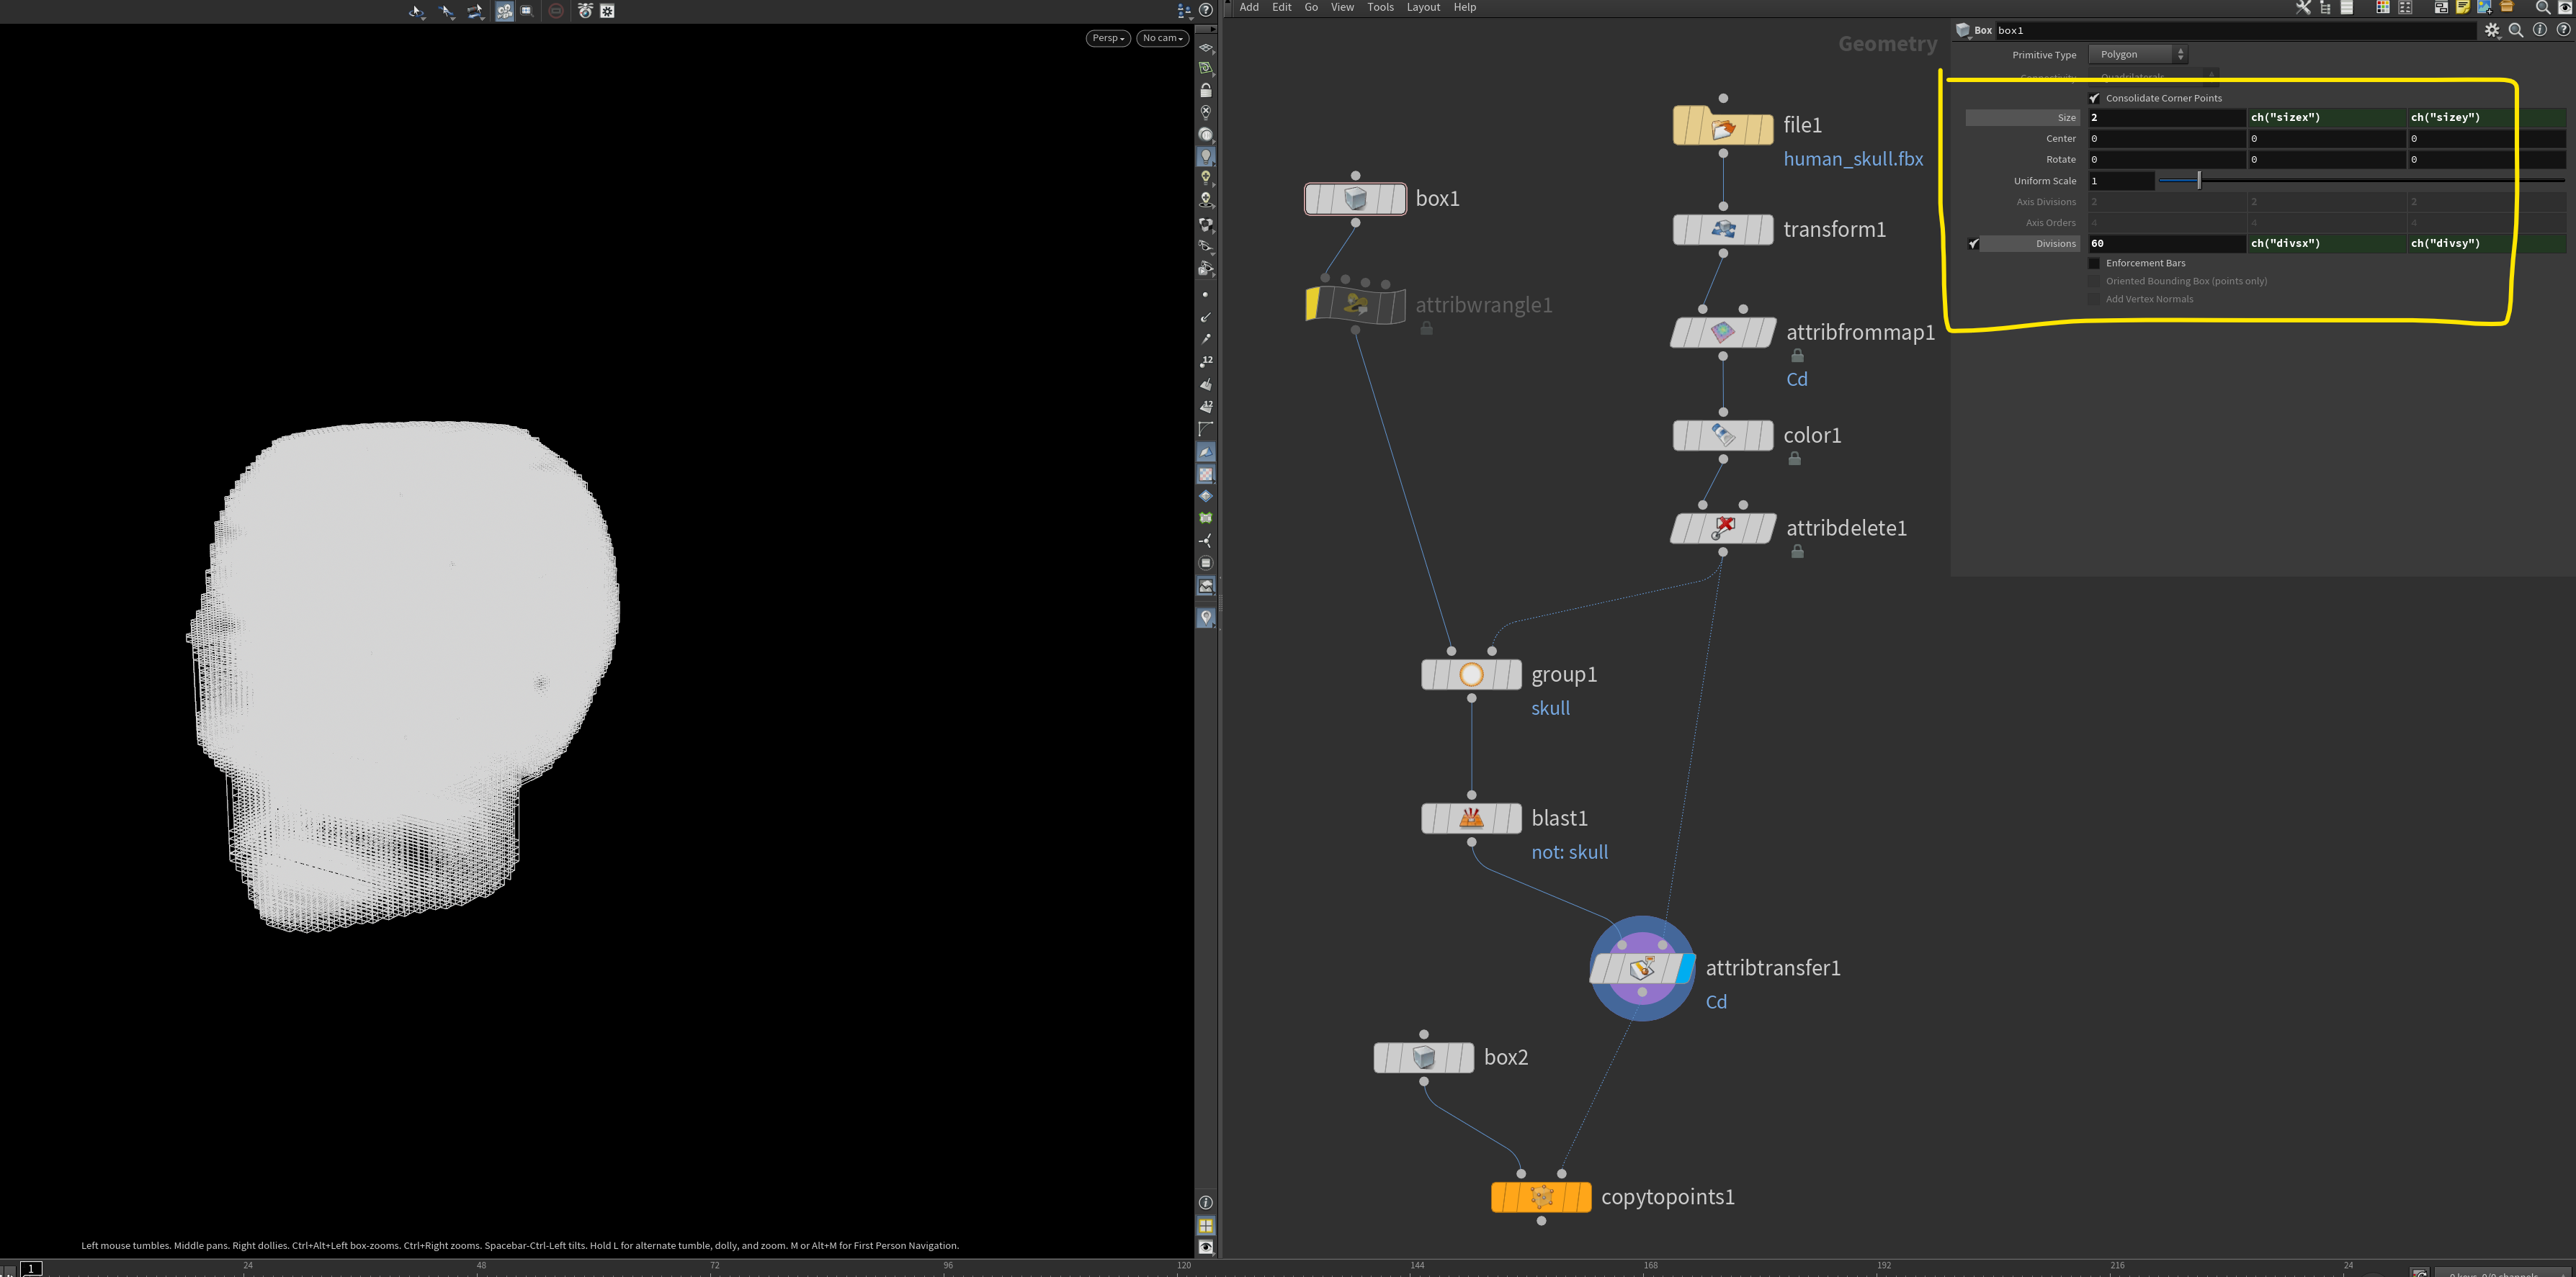Open parameter pane help question icon
The image size is (2576, 1277).
pos(2563,30)
